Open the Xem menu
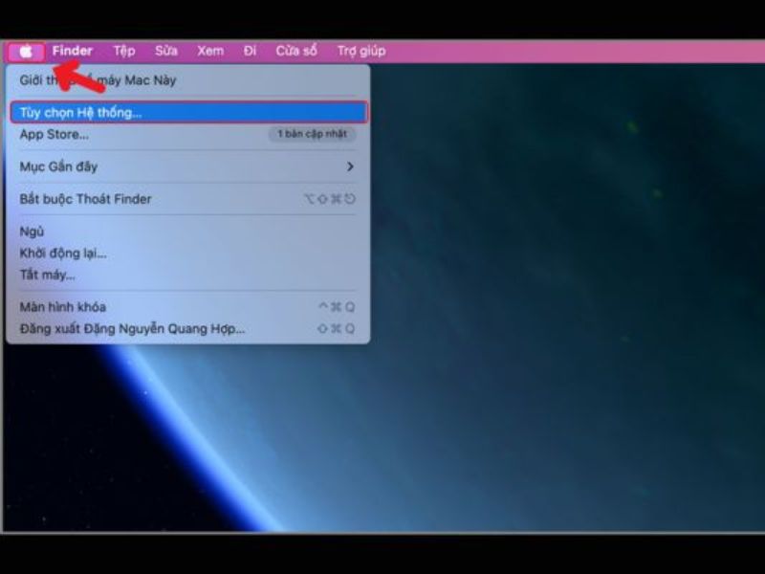This screenshot has height=574, width=765. click(210, 51)
